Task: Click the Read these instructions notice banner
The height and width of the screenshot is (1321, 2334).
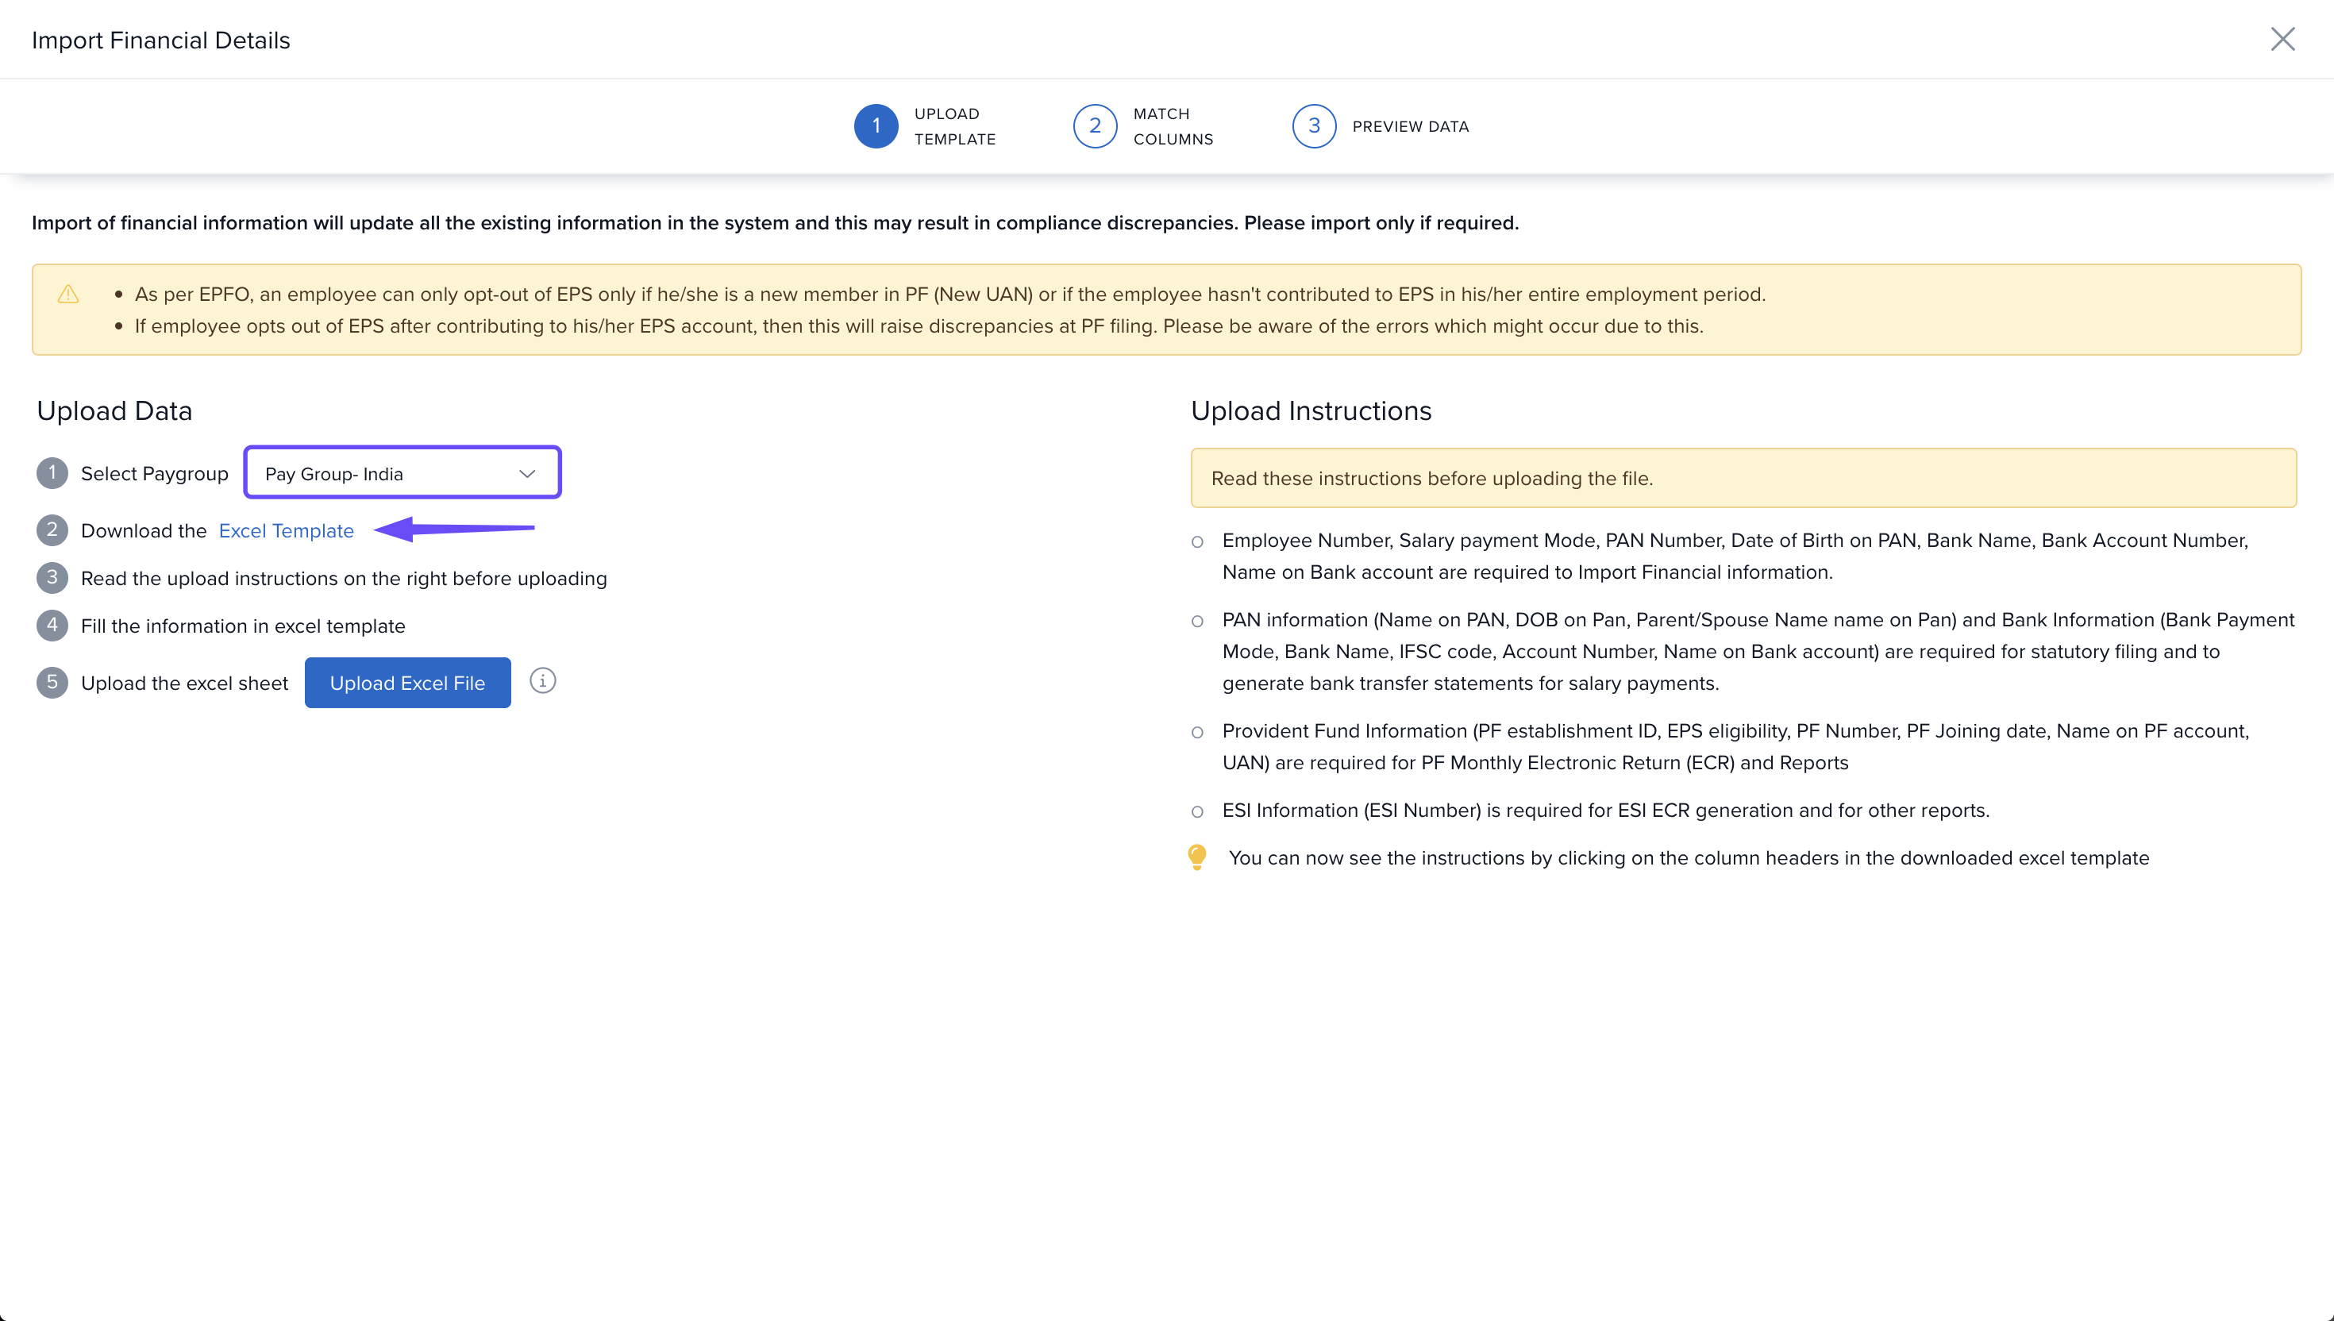Action: (1742, 478)
